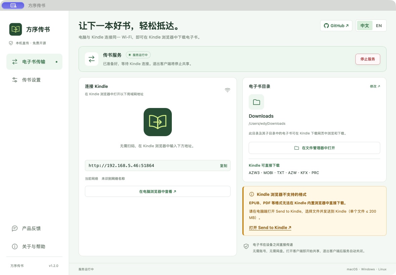Click the folder icon in 在文件管理器中打开 button
This screenshot has width=396, height=275.
[x=297, y=148]
